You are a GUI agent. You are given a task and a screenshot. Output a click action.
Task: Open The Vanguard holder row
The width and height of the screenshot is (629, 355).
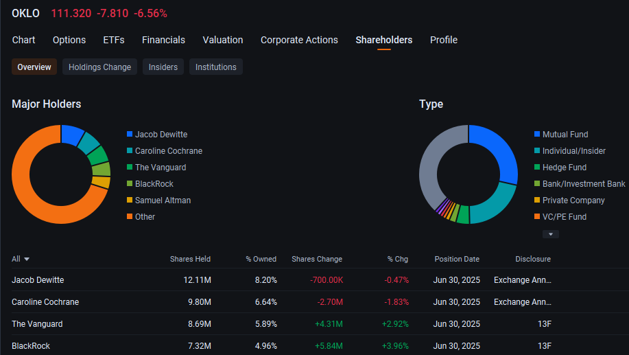(37, 324)
